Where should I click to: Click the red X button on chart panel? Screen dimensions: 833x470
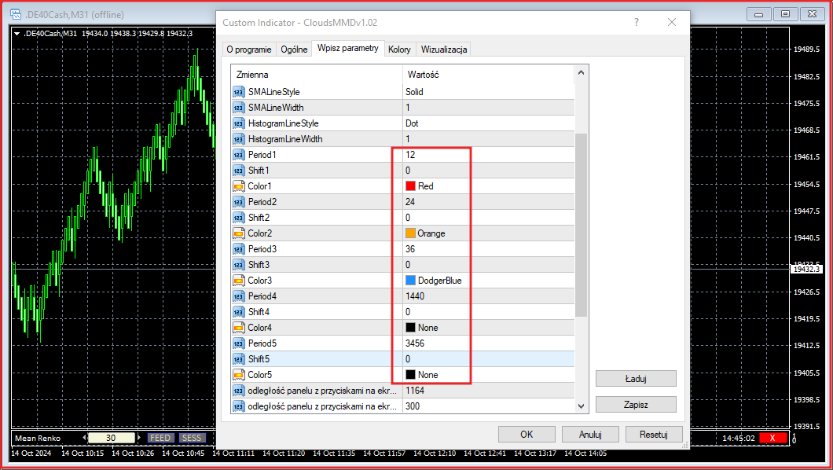click(x=772, y=438)
